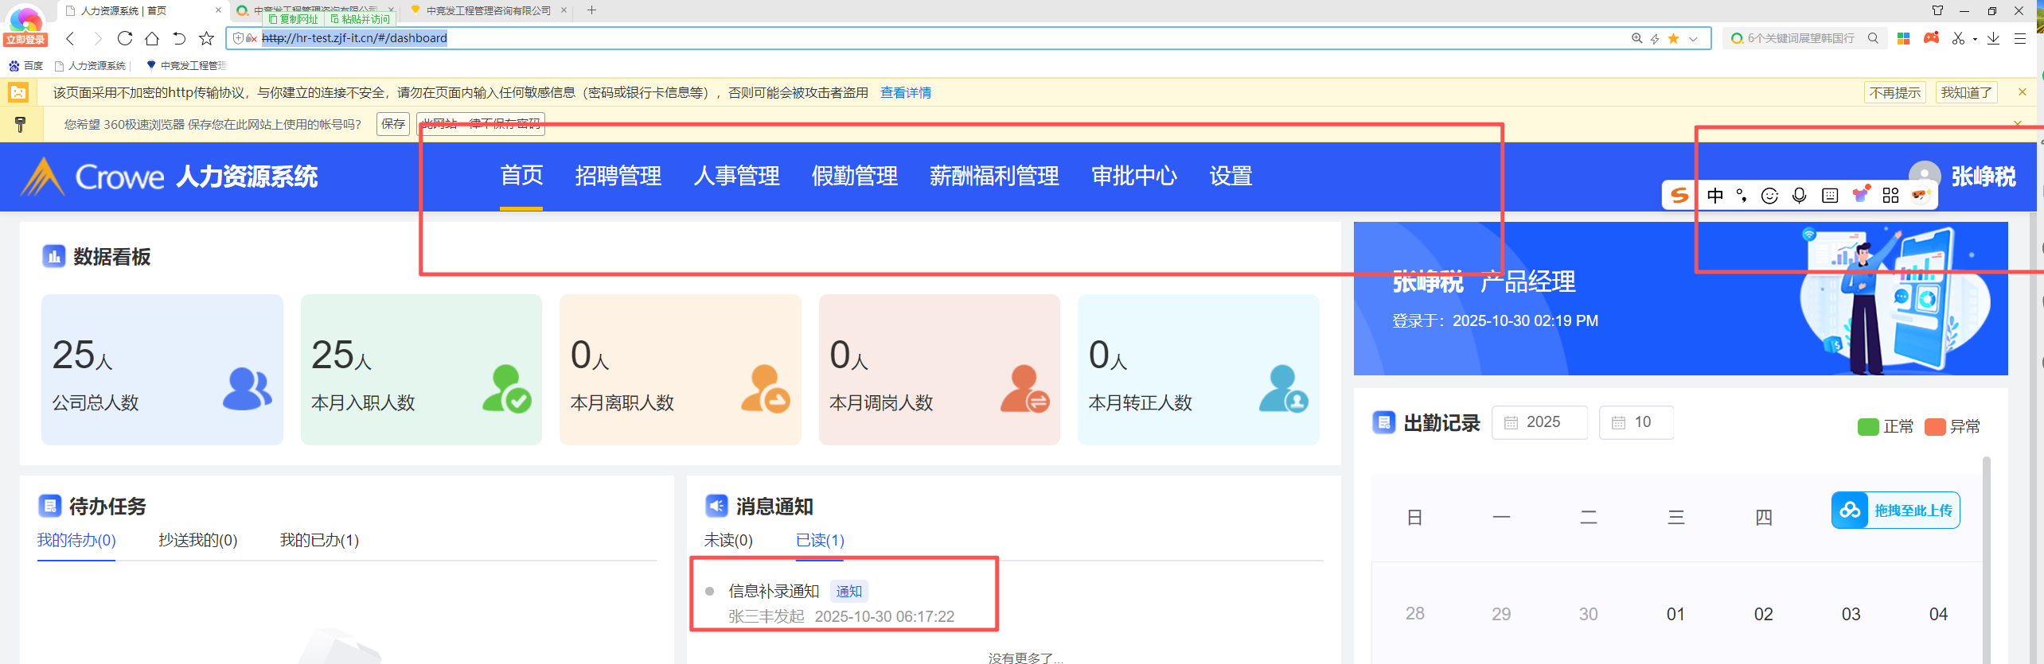This screenshot has height=664, width=2044.
Task: Reload the current page
Action: click(x=125, y=38)
